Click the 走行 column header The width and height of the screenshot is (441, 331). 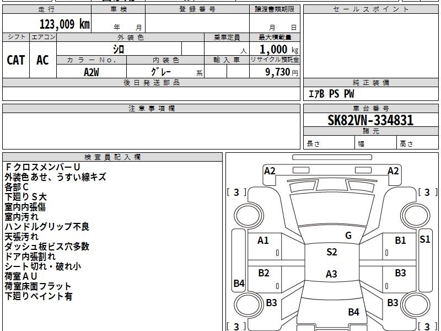[47, 9]
